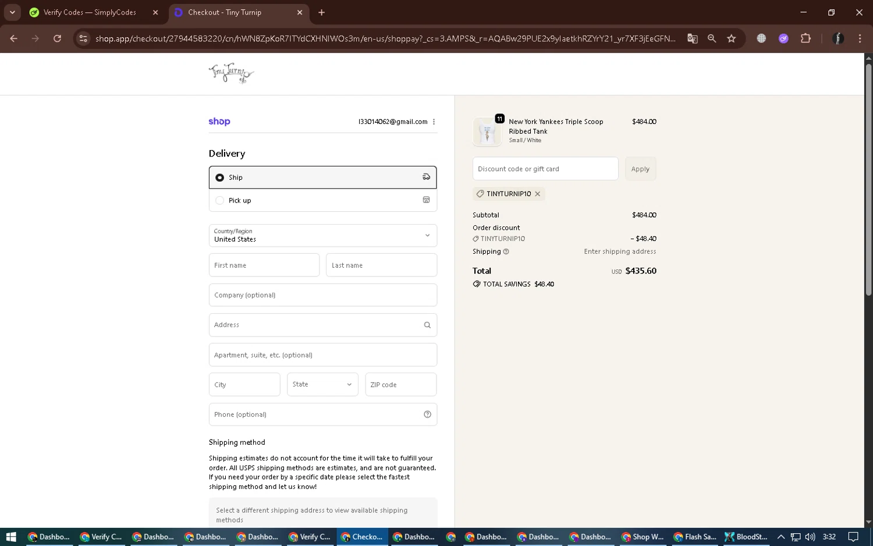Click the translate page icon
Image resolution: width=873 pixels, height=546 pixels.
(692, 38)
